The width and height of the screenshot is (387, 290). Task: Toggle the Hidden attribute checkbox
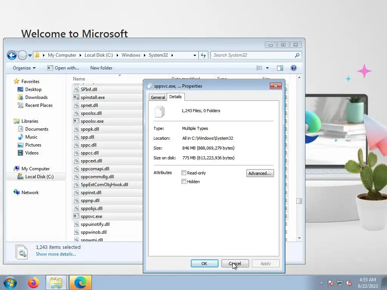[x=184, y=182]
